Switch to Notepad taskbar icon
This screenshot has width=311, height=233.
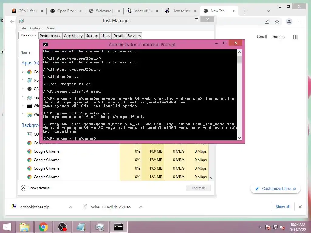pos(81,227)
